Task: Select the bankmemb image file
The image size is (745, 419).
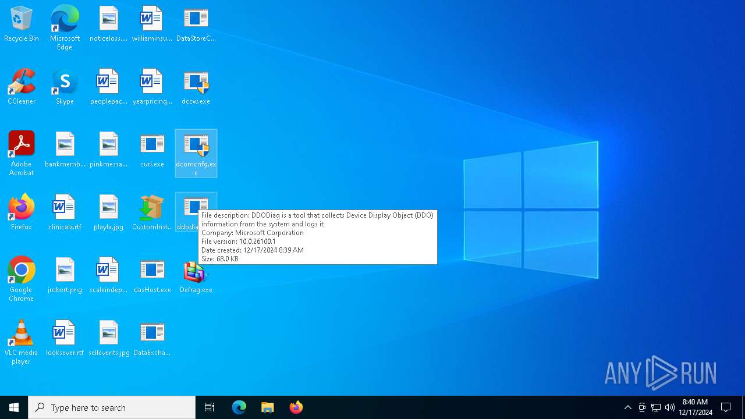Action: [x=65, y=150]
